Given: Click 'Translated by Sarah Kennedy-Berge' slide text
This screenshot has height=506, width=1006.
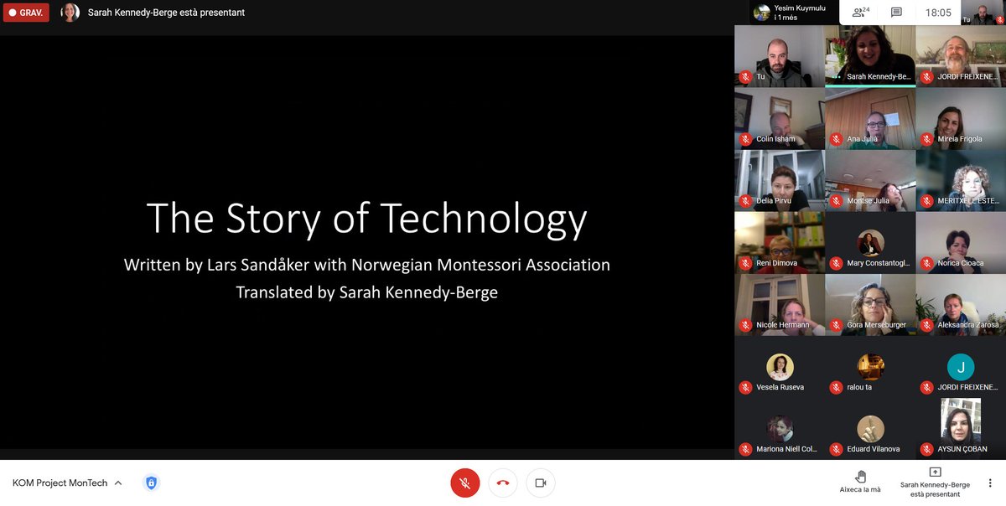Looking at the screenshot, I should click(367, 292).
